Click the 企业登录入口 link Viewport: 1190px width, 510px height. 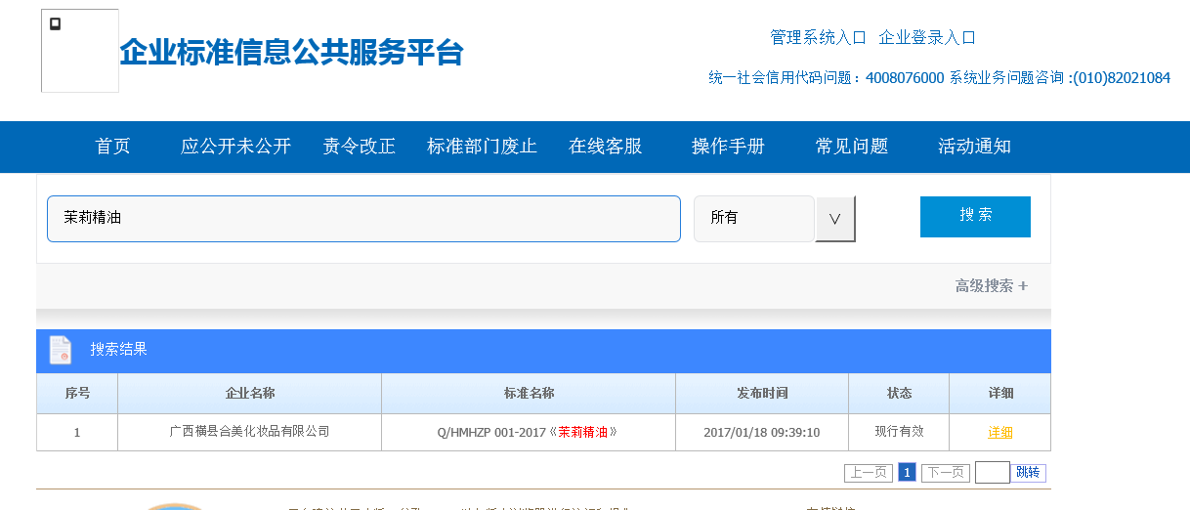(x=927, y=38)
